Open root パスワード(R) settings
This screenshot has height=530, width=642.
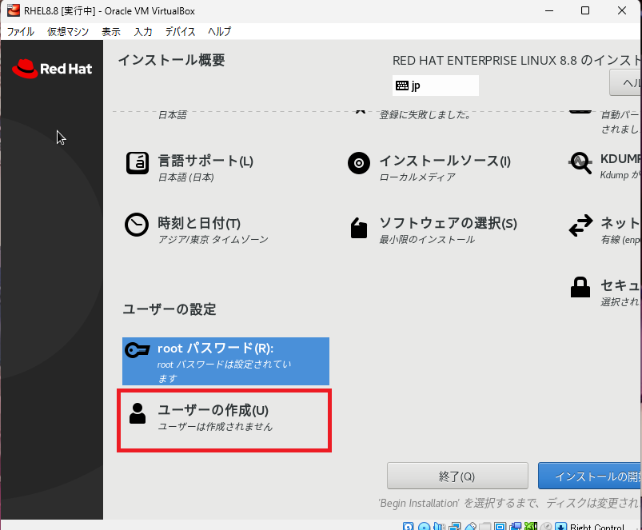pos(225,361)
